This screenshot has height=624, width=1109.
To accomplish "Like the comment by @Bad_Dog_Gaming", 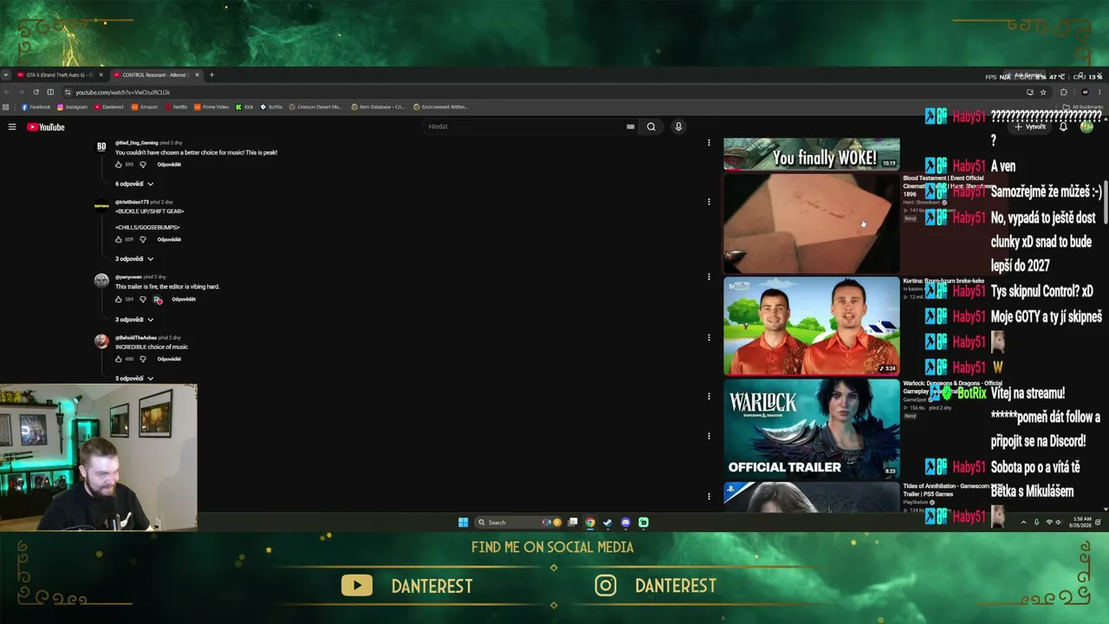I will coord(119,165).
